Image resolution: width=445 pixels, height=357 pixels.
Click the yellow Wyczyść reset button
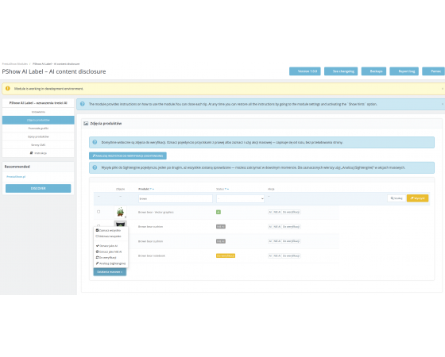(417, 198)
